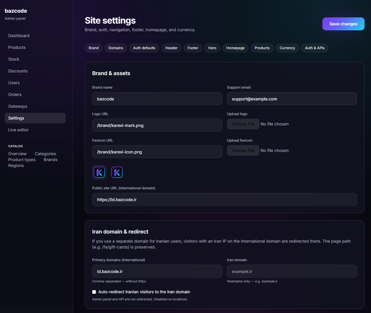Click into the Iran domain field
The width and height of the screenshot is (371, 313).
pos(292,271)
